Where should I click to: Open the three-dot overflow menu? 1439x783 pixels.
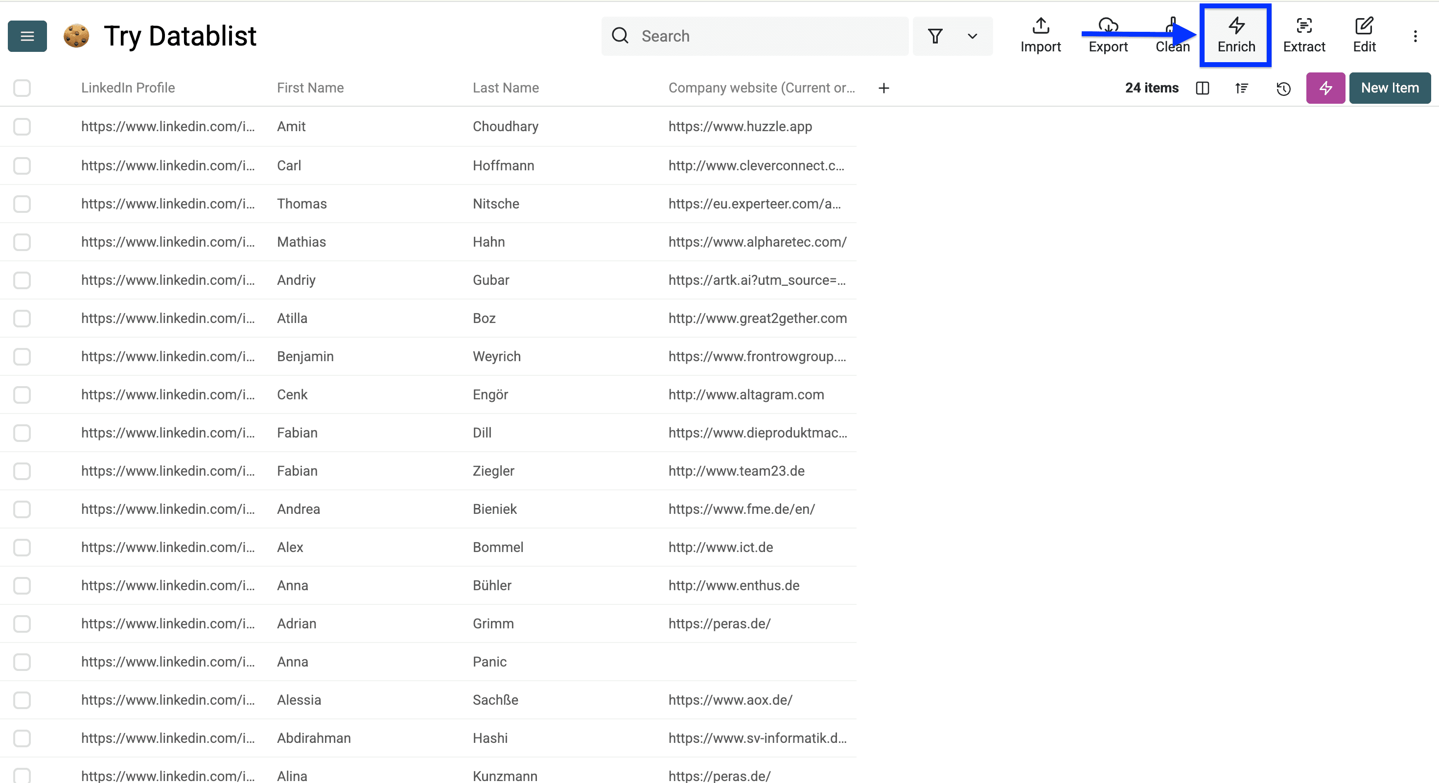coord(1416,36)
